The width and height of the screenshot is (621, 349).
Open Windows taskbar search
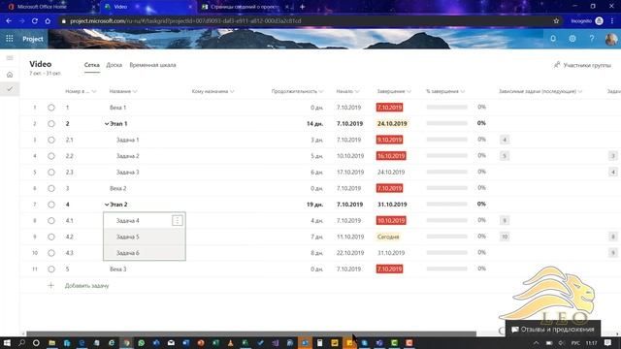(21, 342)
